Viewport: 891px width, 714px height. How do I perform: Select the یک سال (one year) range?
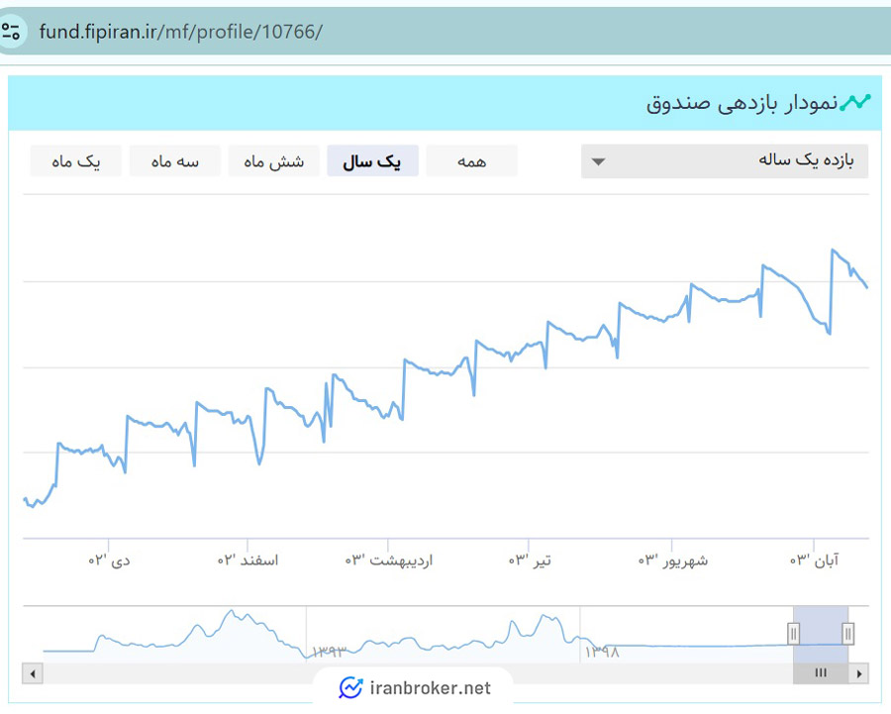pos(373,160)
